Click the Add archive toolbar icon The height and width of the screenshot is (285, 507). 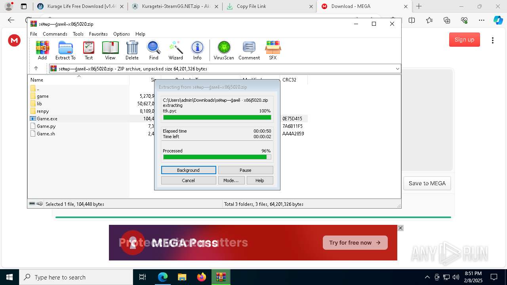[42, 50]
